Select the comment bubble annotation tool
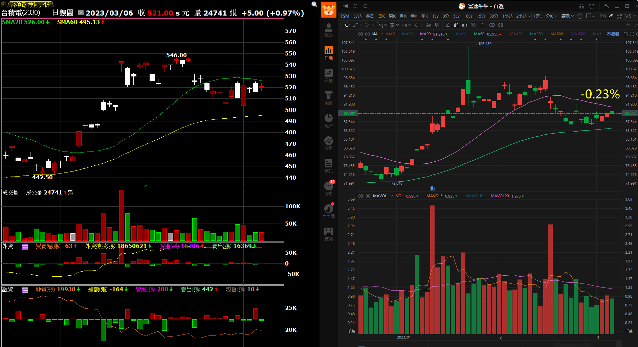Screen dimensions: 638x347 pyautogui.click(x=437, y=25)
